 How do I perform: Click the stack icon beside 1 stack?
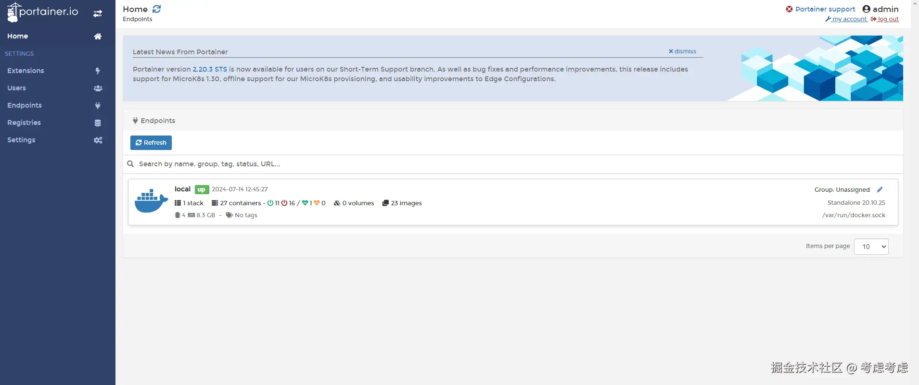click(178, 203)
